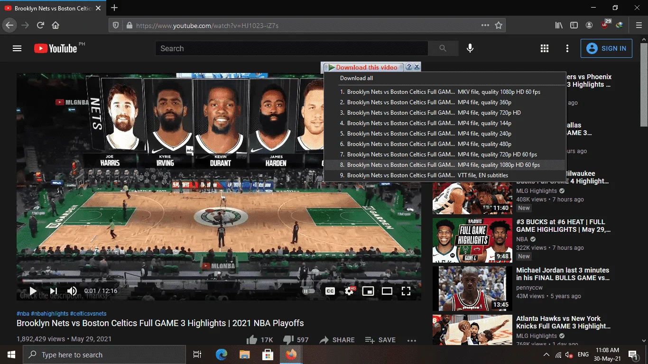
Task: Save the video to a playlist
Action: pos(380,340)
